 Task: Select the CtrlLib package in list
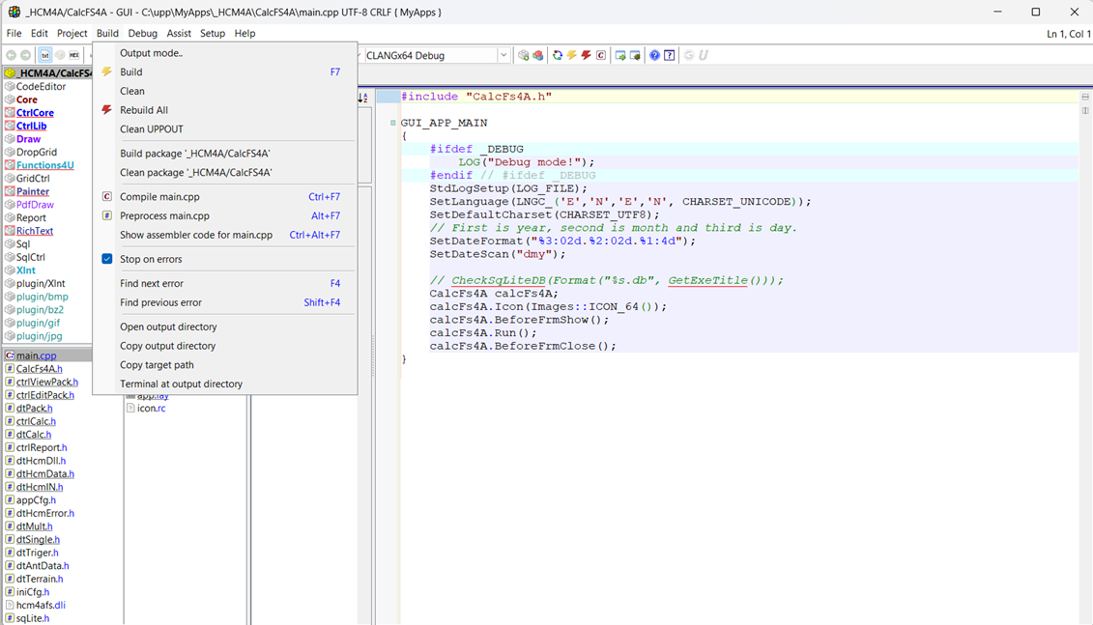click(x=31, y=126)
